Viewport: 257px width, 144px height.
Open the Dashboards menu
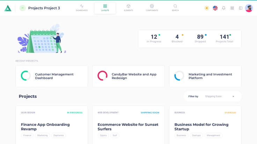coord(82,8)
